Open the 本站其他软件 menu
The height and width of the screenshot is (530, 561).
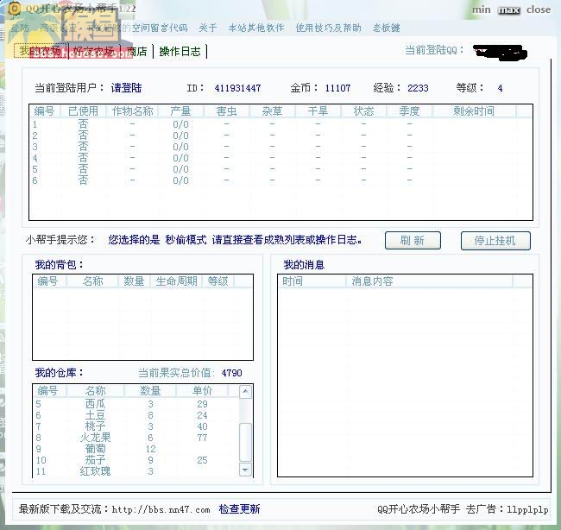[256, 28]
